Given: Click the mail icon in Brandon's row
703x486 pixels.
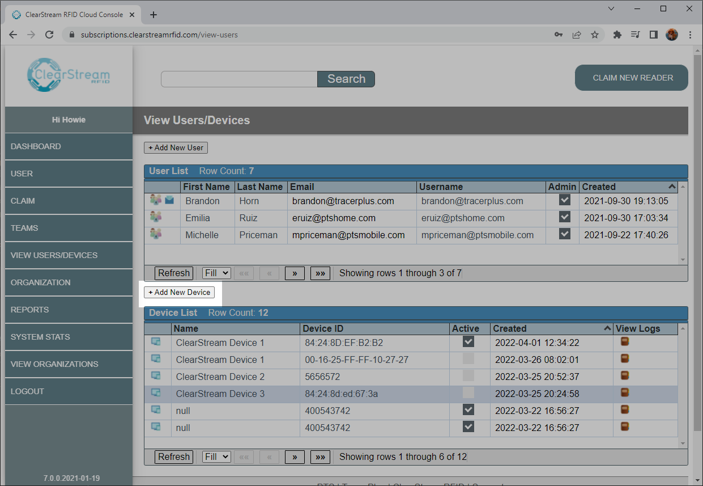Looking at the screenshot, I should pos(169,200).
